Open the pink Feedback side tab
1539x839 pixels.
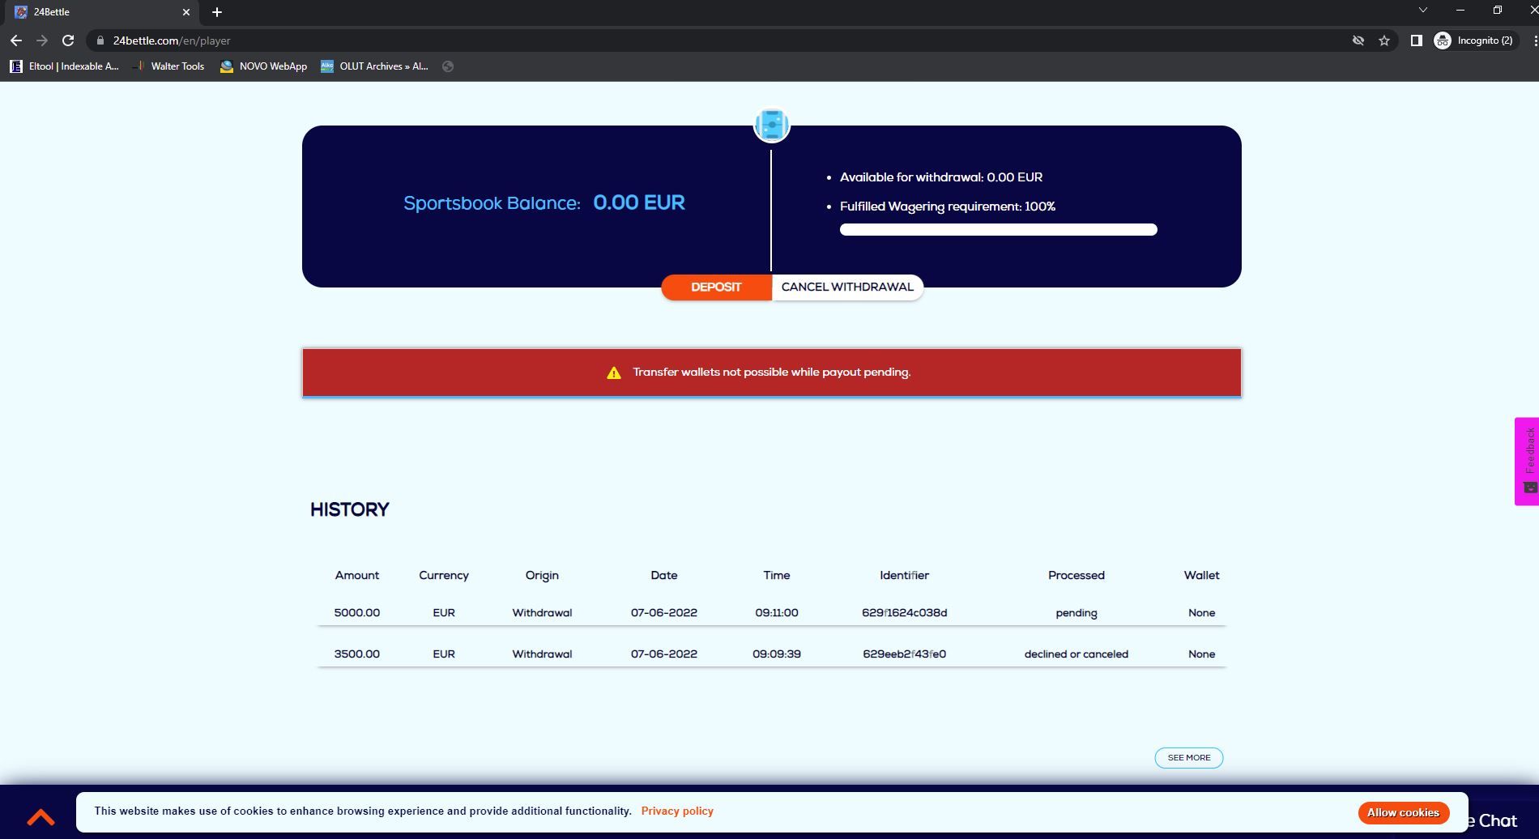[x=1527, y=462]
